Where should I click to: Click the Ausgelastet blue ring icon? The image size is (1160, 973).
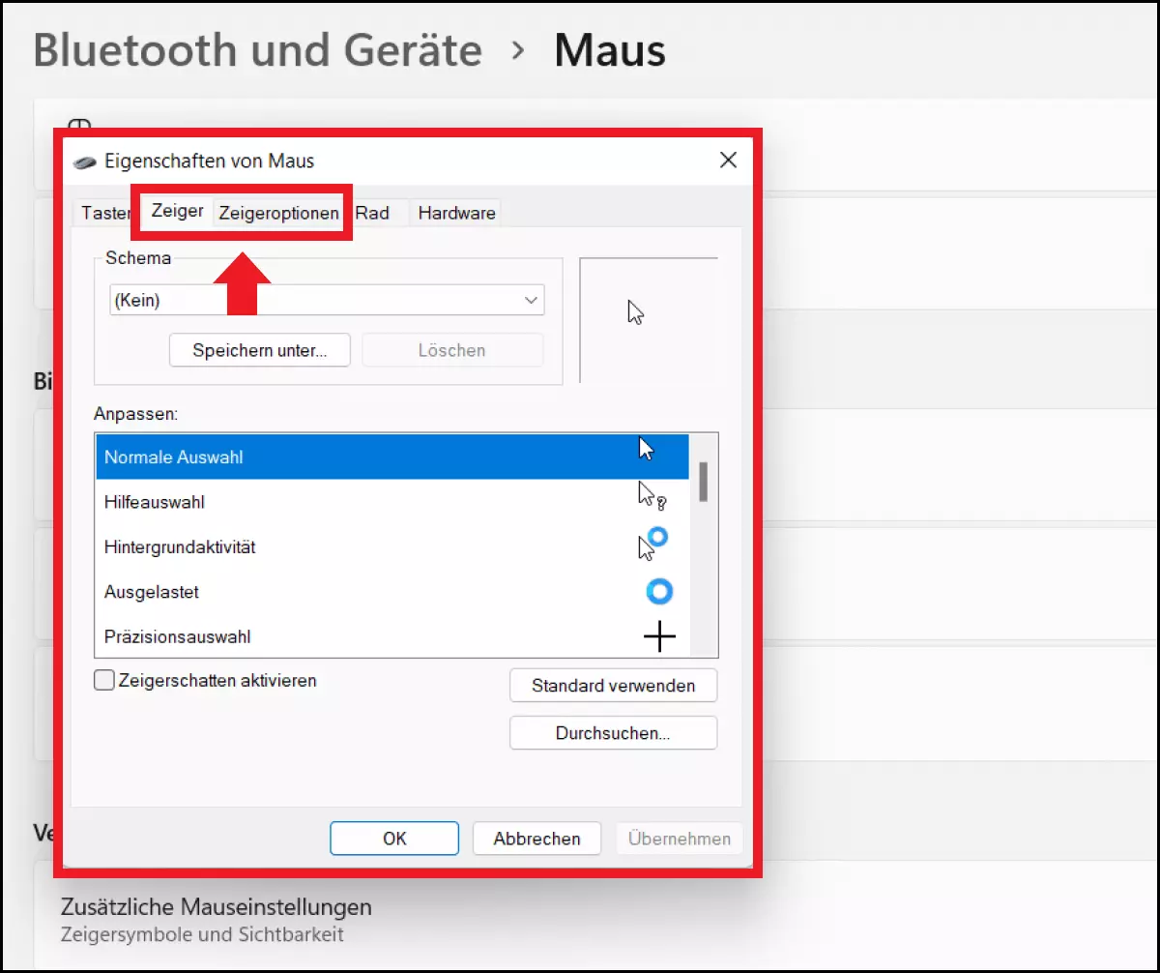pos(659,591)
